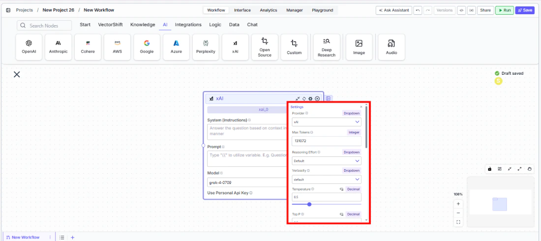Close the node palette with the X

click(17, 74)
